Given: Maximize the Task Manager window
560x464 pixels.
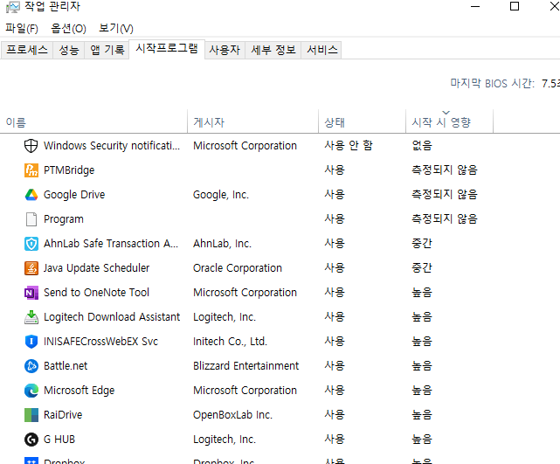Looking at the screenshot, I should pyautogui.click(x=515, y=6).
